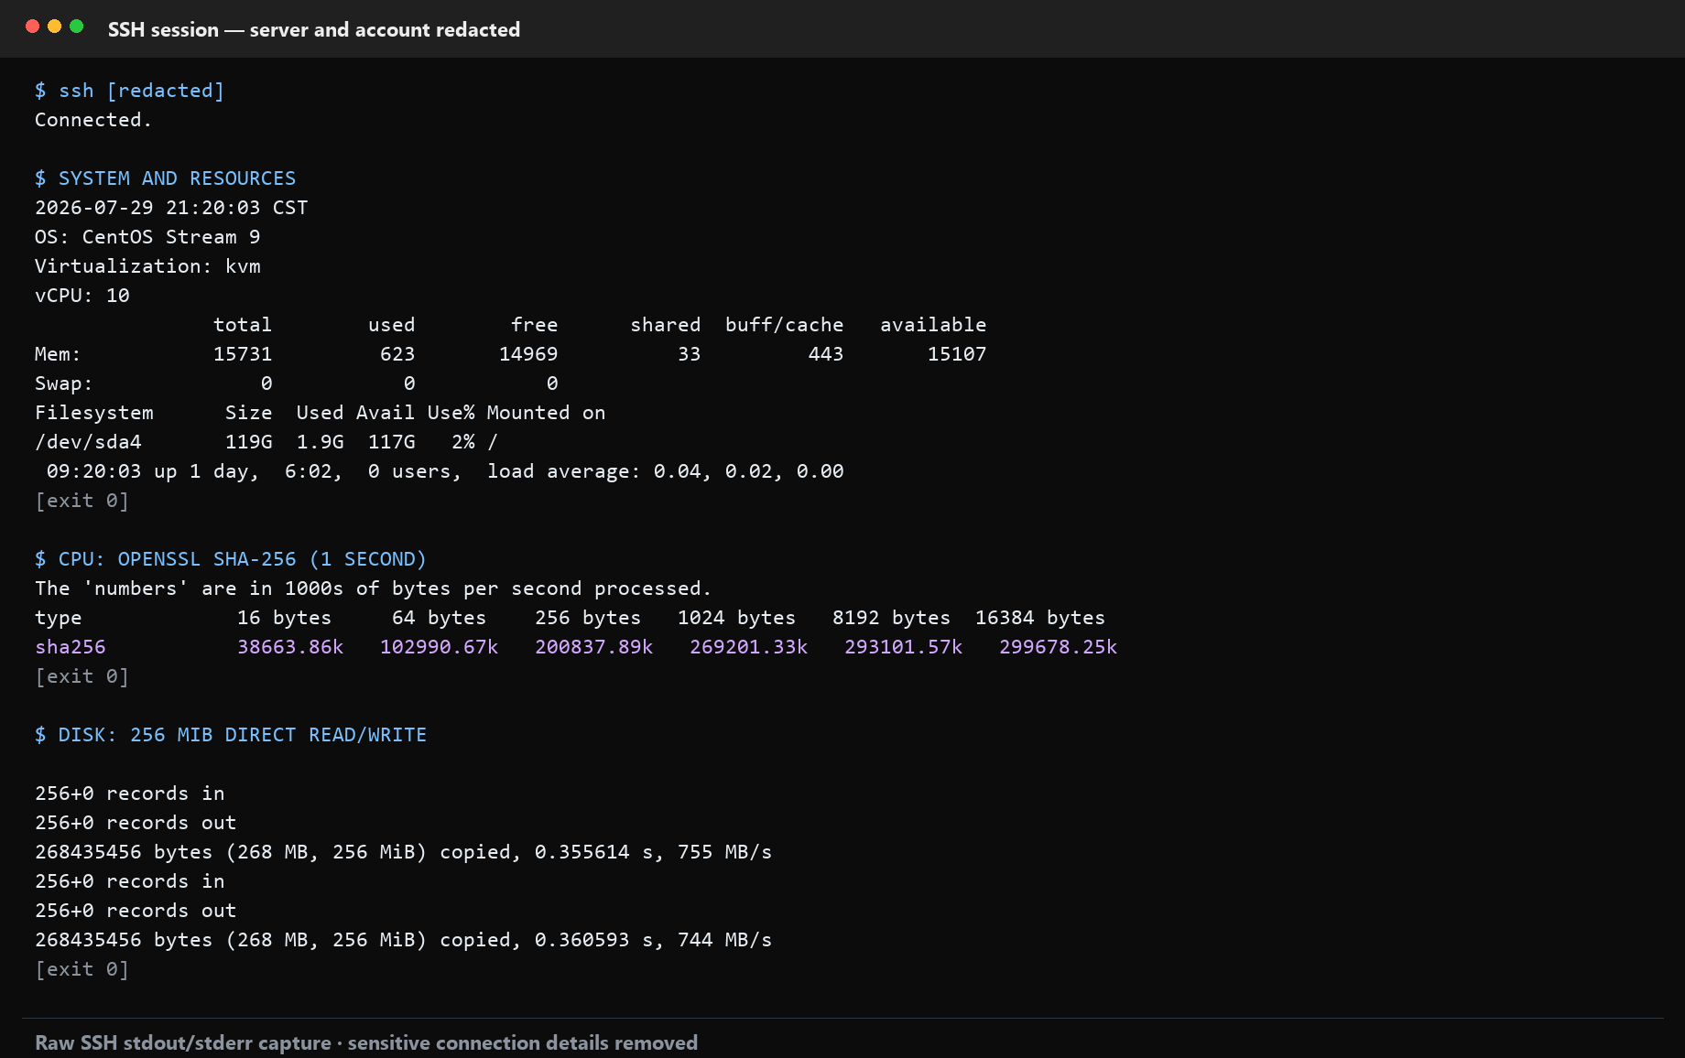1685x1058 pixels.
Task: Click the Mem free value 14969
Action: 528,354
